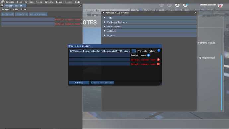Click the projects folder path field

click(100, 51)
